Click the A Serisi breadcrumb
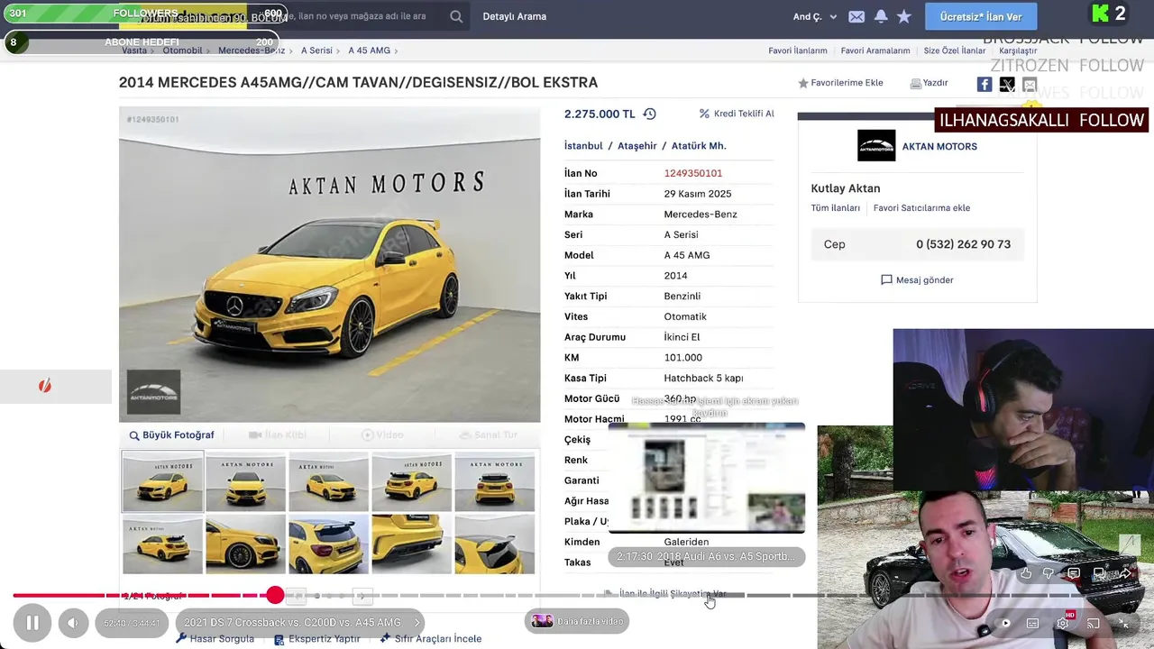 pos(316,50)
